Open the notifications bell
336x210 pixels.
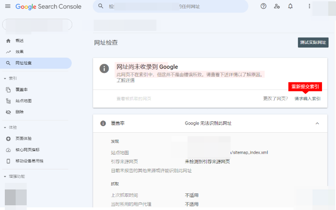(290, 6)
